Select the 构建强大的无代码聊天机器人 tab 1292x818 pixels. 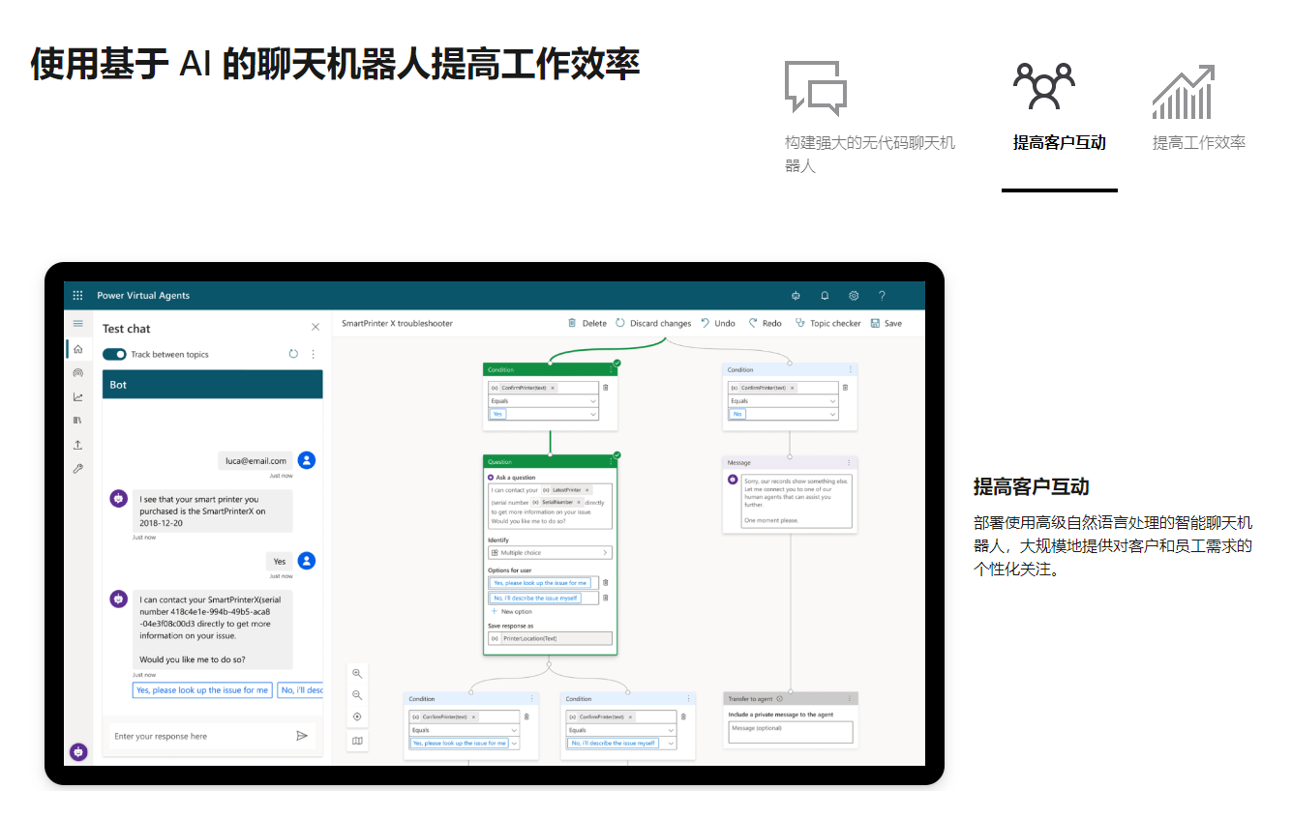tap(869, 118)
